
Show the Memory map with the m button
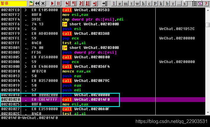coord(126,3)
